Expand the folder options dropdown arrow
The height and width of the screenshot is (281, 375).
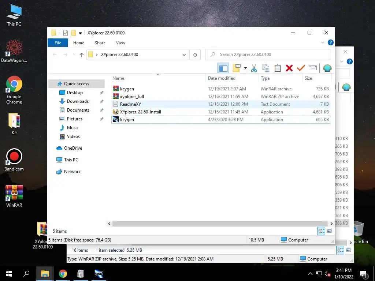coord(245,68)
